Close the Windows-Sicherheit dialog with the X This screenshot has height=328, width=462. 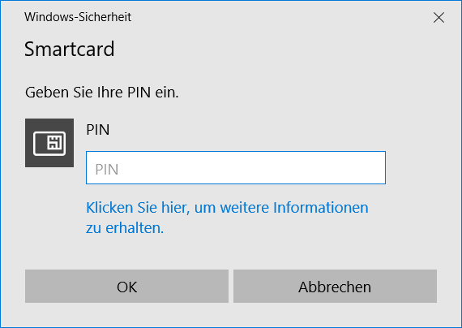438,18
